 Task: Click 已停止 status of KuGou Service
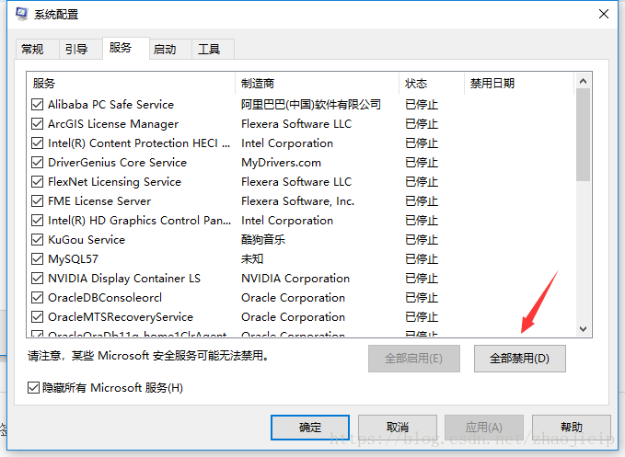click(x=422, y=240)
